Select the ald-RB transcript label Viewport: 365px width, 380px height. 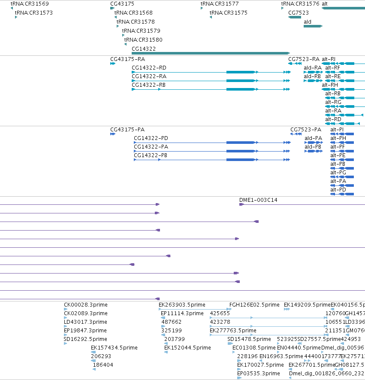coord(312,76)
